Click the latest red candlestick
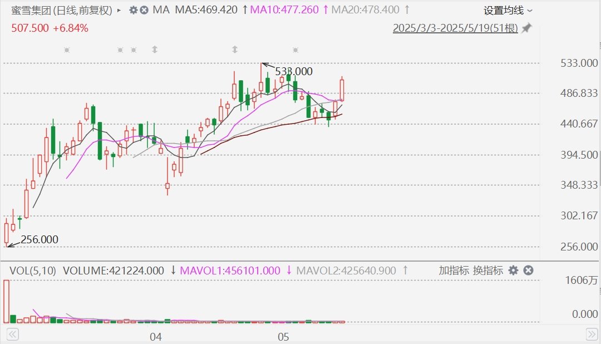 pyautogui.click(x=342, y=90)
